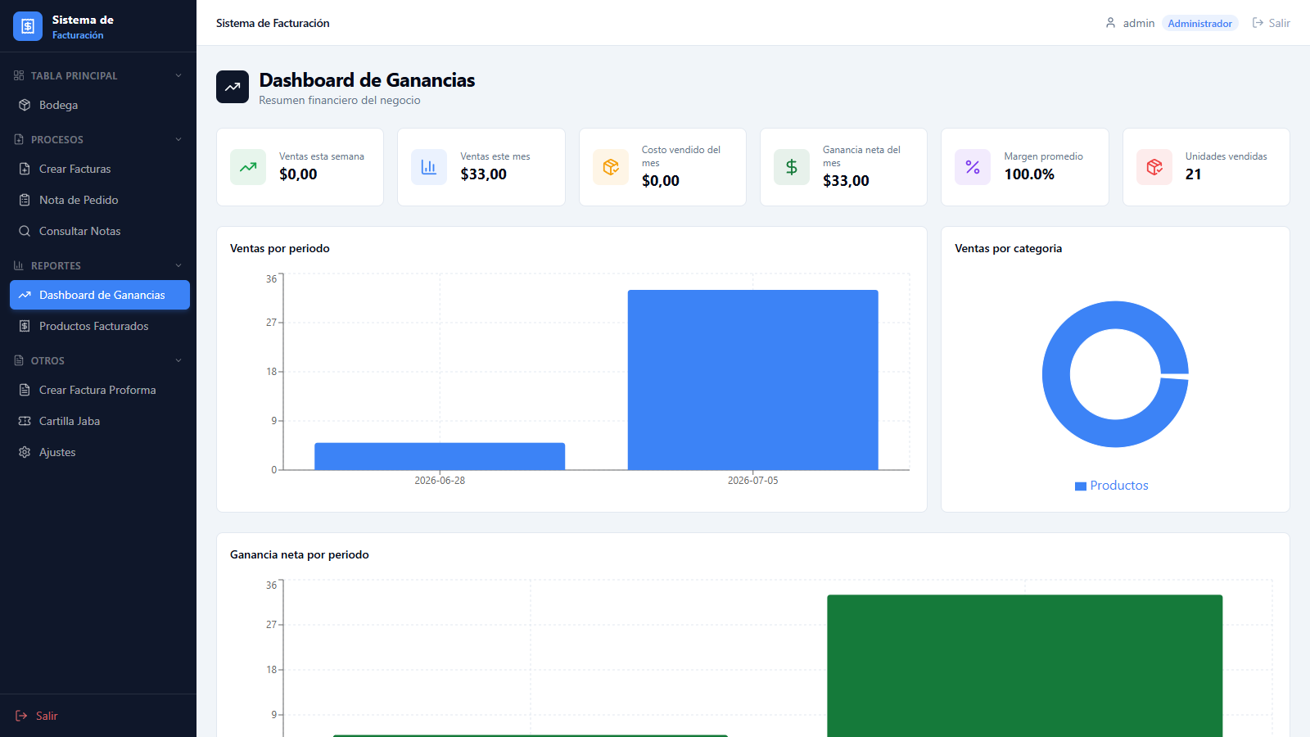This screenshot has width=1310, height=737.
Task: Collapse the PROCESOS section chevron
Action: click(x=178, y=139)
